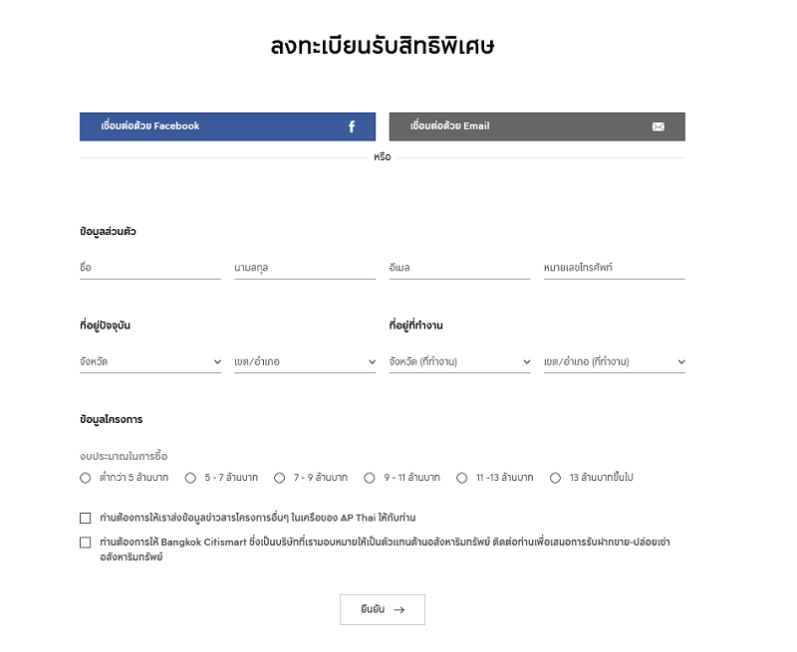
Task: Select the 5 - 7 ล้านบาท budget option
Action: click(190, 478)
